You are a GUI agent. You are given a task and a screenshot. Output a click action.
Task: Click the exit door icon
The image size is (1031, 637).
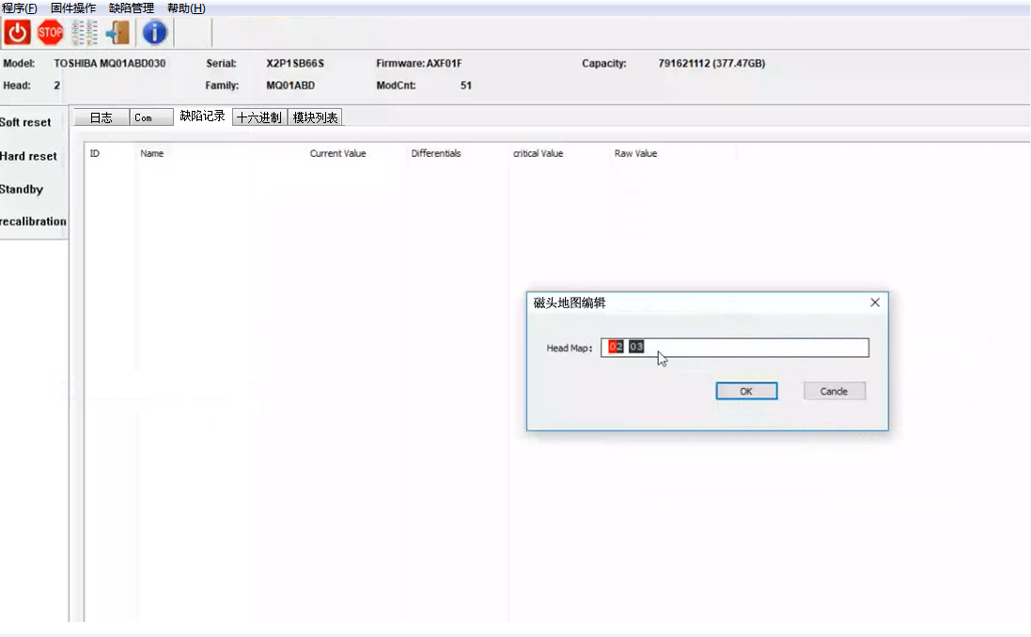[117, 32]
